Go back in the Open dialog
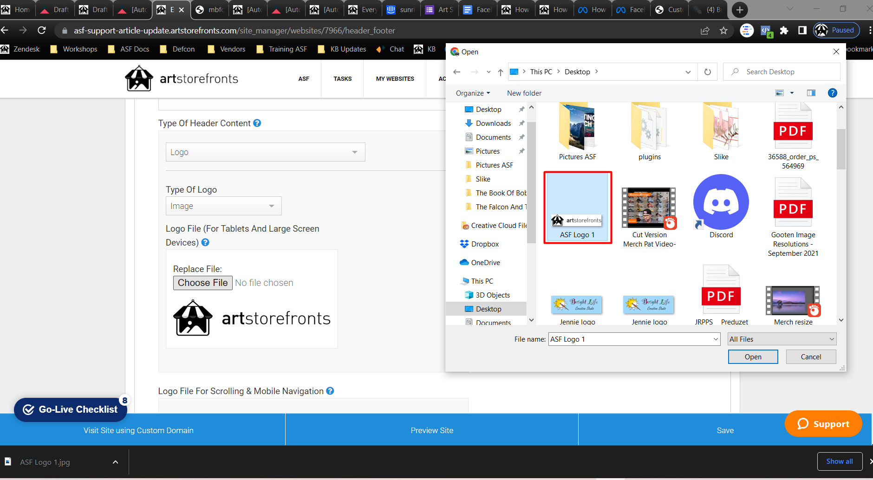The image size is (873, 480). click(456, 72)
